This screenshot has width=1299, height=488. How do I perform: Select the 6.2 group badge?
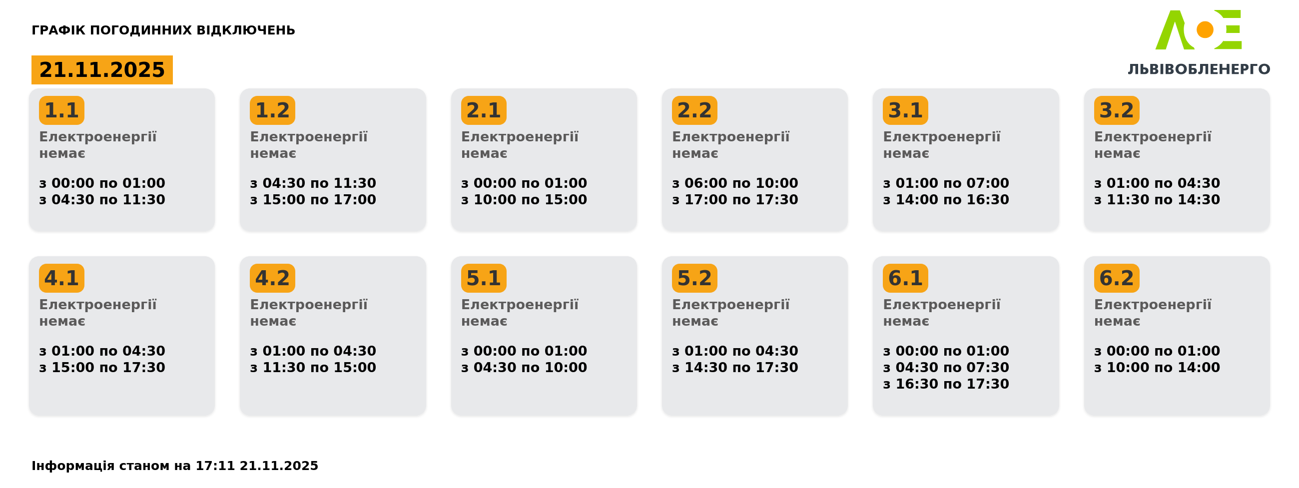pos(1117,278)
